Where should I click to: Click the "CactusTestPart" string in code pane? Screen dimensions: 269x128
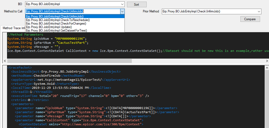72,43
